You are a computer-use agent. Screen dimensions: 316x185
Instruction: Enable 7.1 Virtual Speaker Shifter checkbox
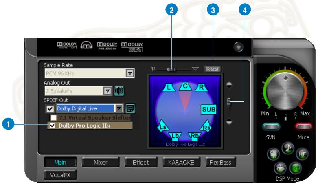point(54,118)
